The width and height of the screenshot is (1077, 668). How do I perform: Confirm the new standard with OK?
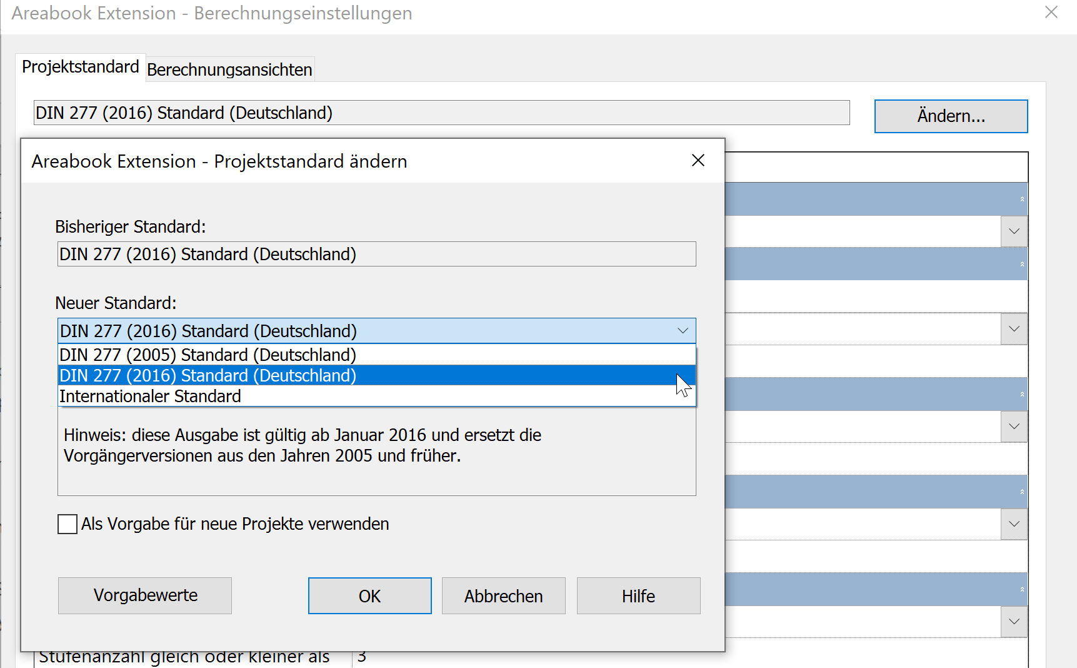pyautogui.click(x=369, y=595)
